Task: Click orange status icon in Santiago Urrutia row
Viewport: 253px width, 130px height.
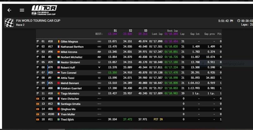Action: coord(38,104)
